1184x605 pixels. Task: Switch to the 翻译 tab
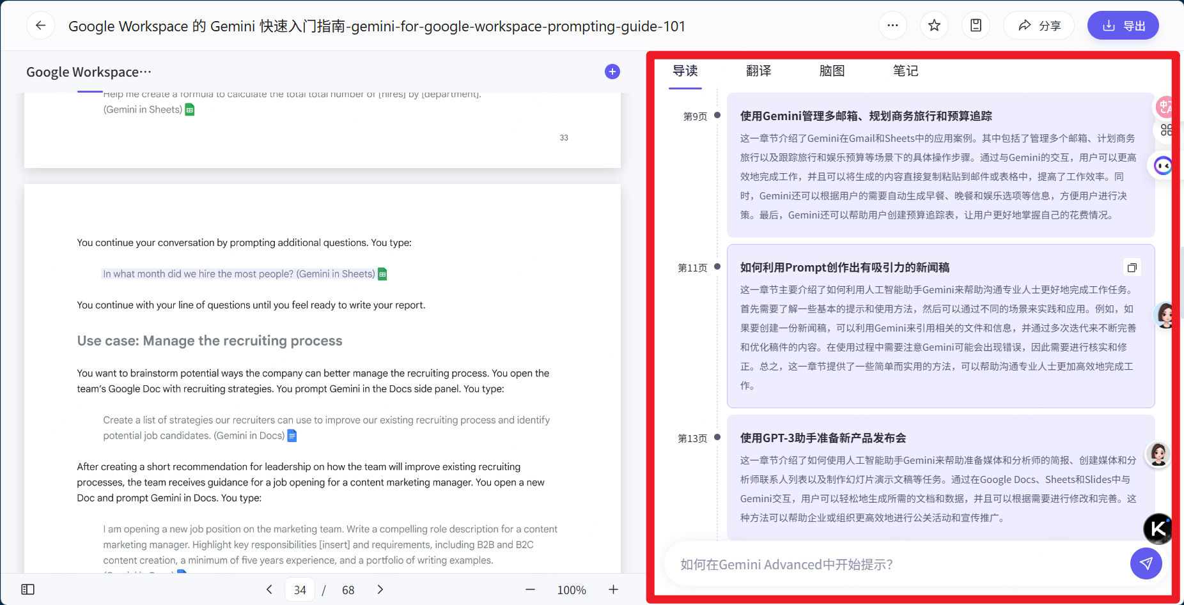(759, 71)
